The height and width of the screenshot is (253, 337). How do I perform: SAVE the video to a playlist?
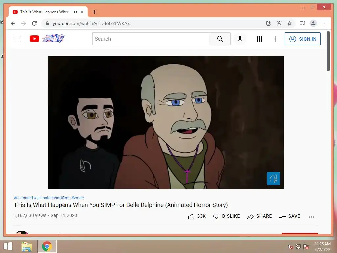click(x=289, y=216)
